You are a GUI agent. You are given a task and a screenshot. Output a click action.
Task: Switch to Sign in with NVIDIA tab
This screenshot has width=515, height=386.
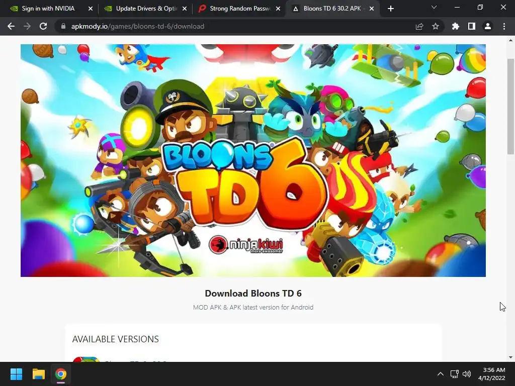pos(48,9)
